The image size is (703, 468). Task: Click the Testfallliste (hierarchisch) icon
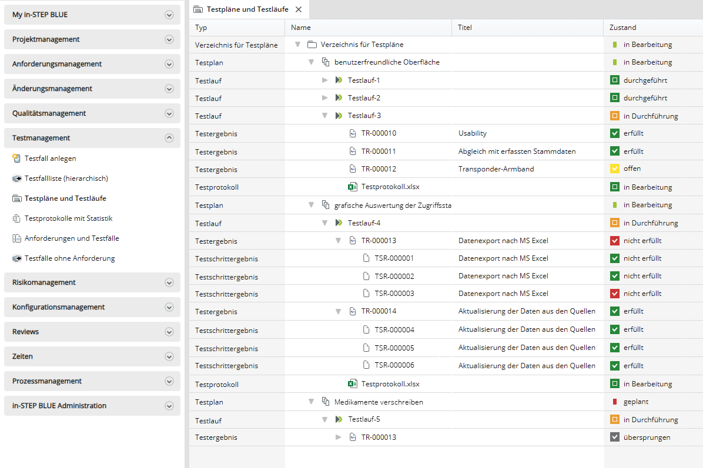pos(16,179)
